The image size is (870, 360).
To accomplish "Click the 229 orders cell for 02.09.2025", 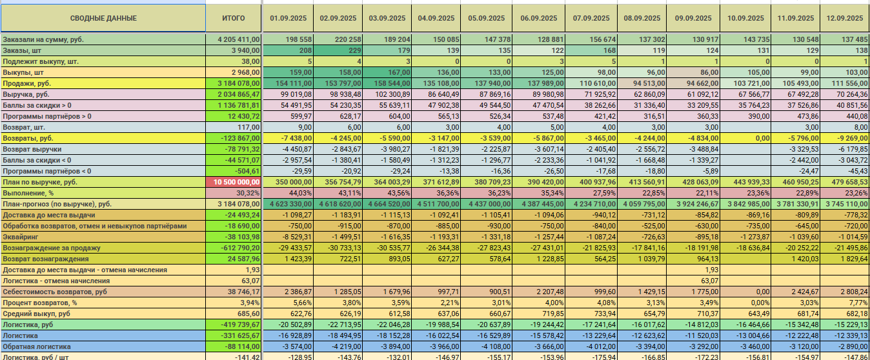I will tap(338, 50).
